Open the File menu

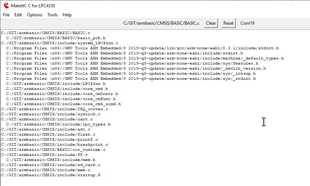coord(6,15)
